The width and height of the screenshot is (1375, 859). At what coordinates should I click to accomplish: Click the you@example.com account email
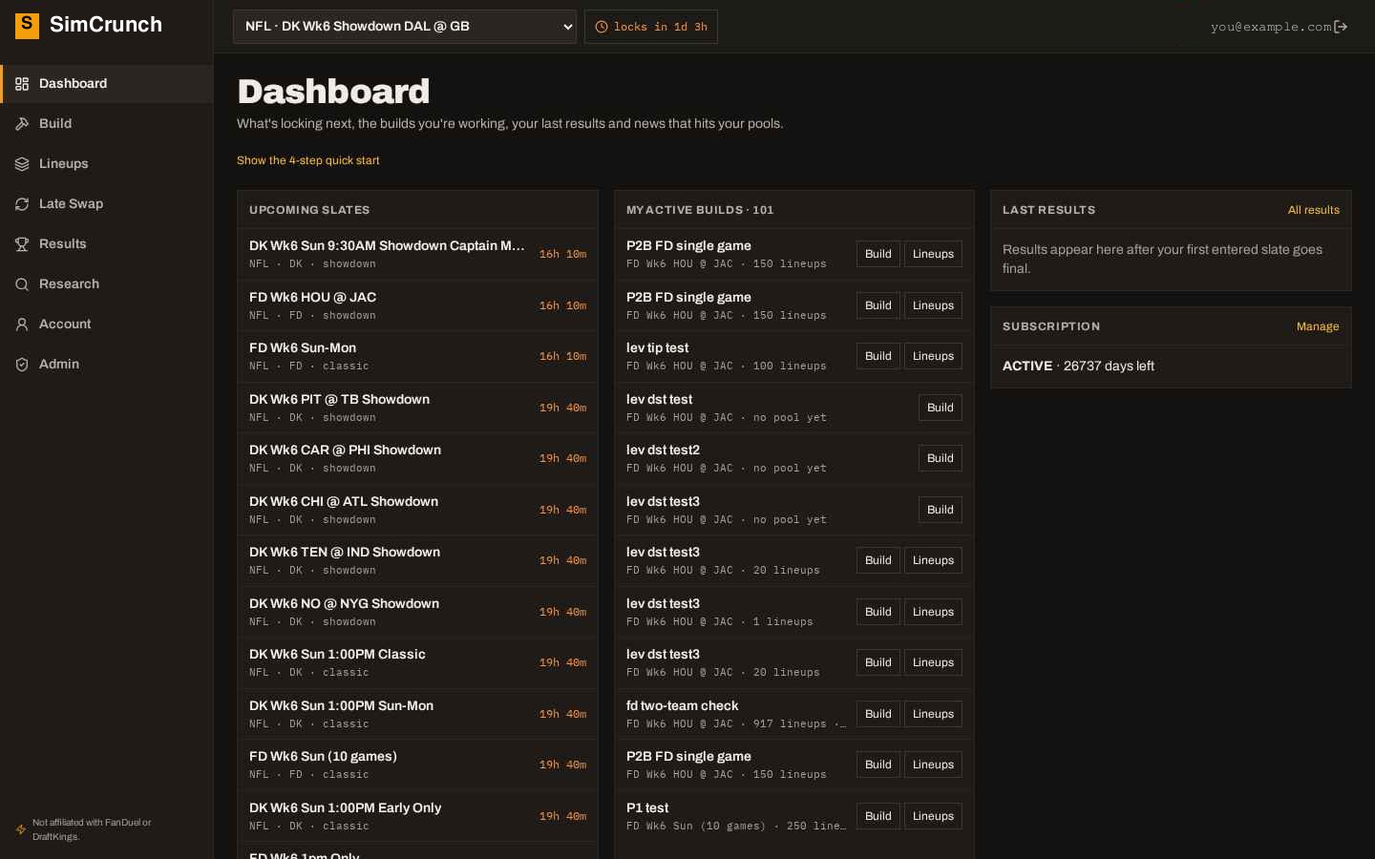tap(1271, 27)
